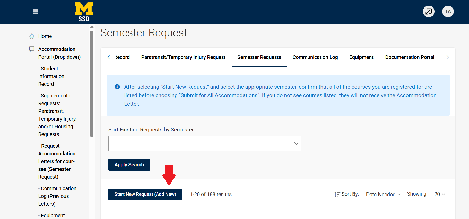Go to Home in the sidebar
This screenshot has width=469, height=219.
(x=45, y=36)
